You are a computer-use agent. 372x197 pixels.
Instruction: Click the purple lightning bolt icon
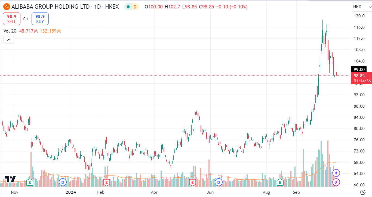click(x=336, y=182)
